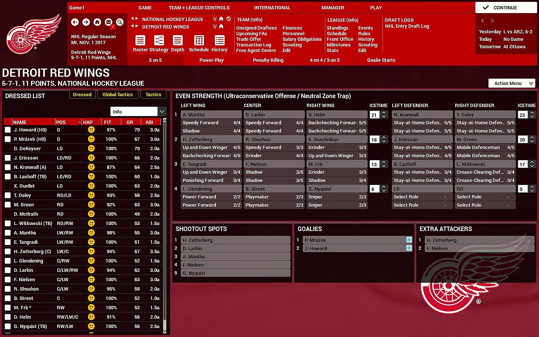The width and height of the screenshot is (539, 337).
Task: Switch to the Penalty Killing tab
Action: [268, 60]
